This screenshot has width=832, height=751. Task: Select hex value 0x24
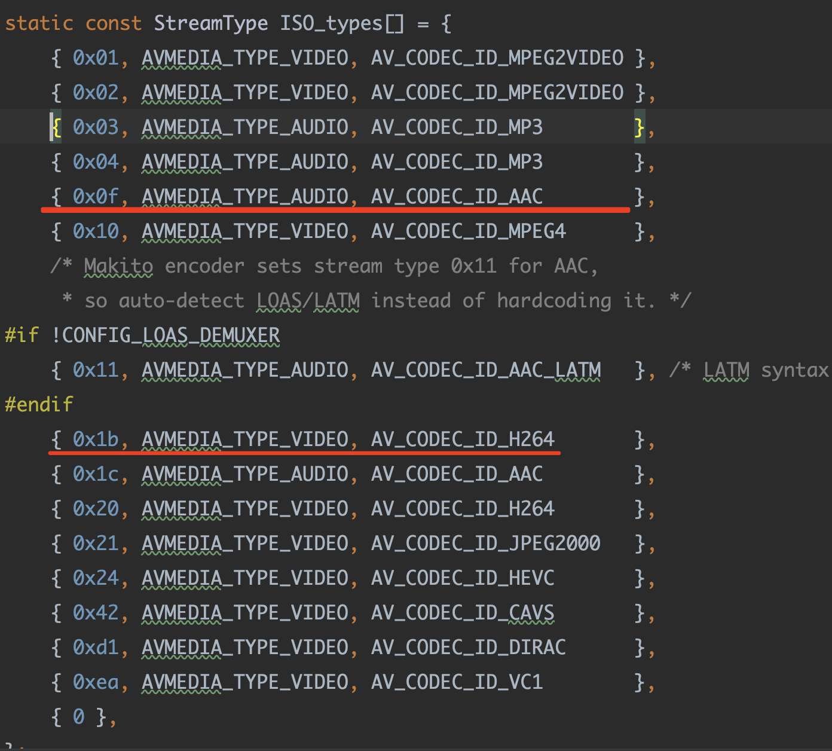pyautogui.click(x=96, y=578)
